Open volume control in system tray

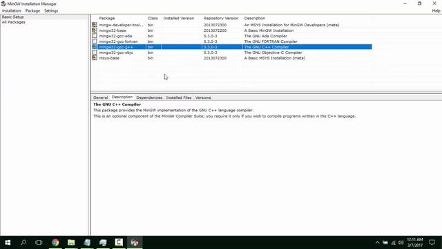coord(401,243)
